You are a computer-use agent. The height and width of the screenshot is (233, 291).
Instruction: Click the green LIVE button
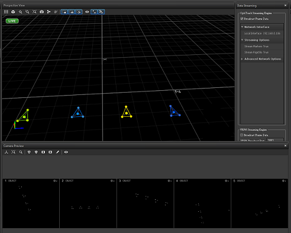tap(12, 21)
